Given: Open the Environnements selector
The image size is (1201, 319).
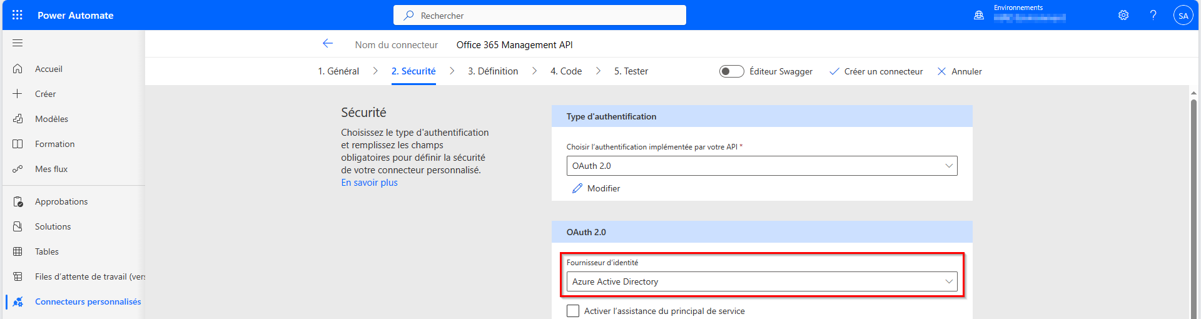Looking at the screenshot, I should pos(1030,13).
